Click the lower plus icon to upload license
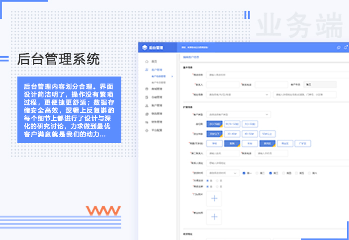Screen dimensions: 349x240 click(x=214, y=217)
